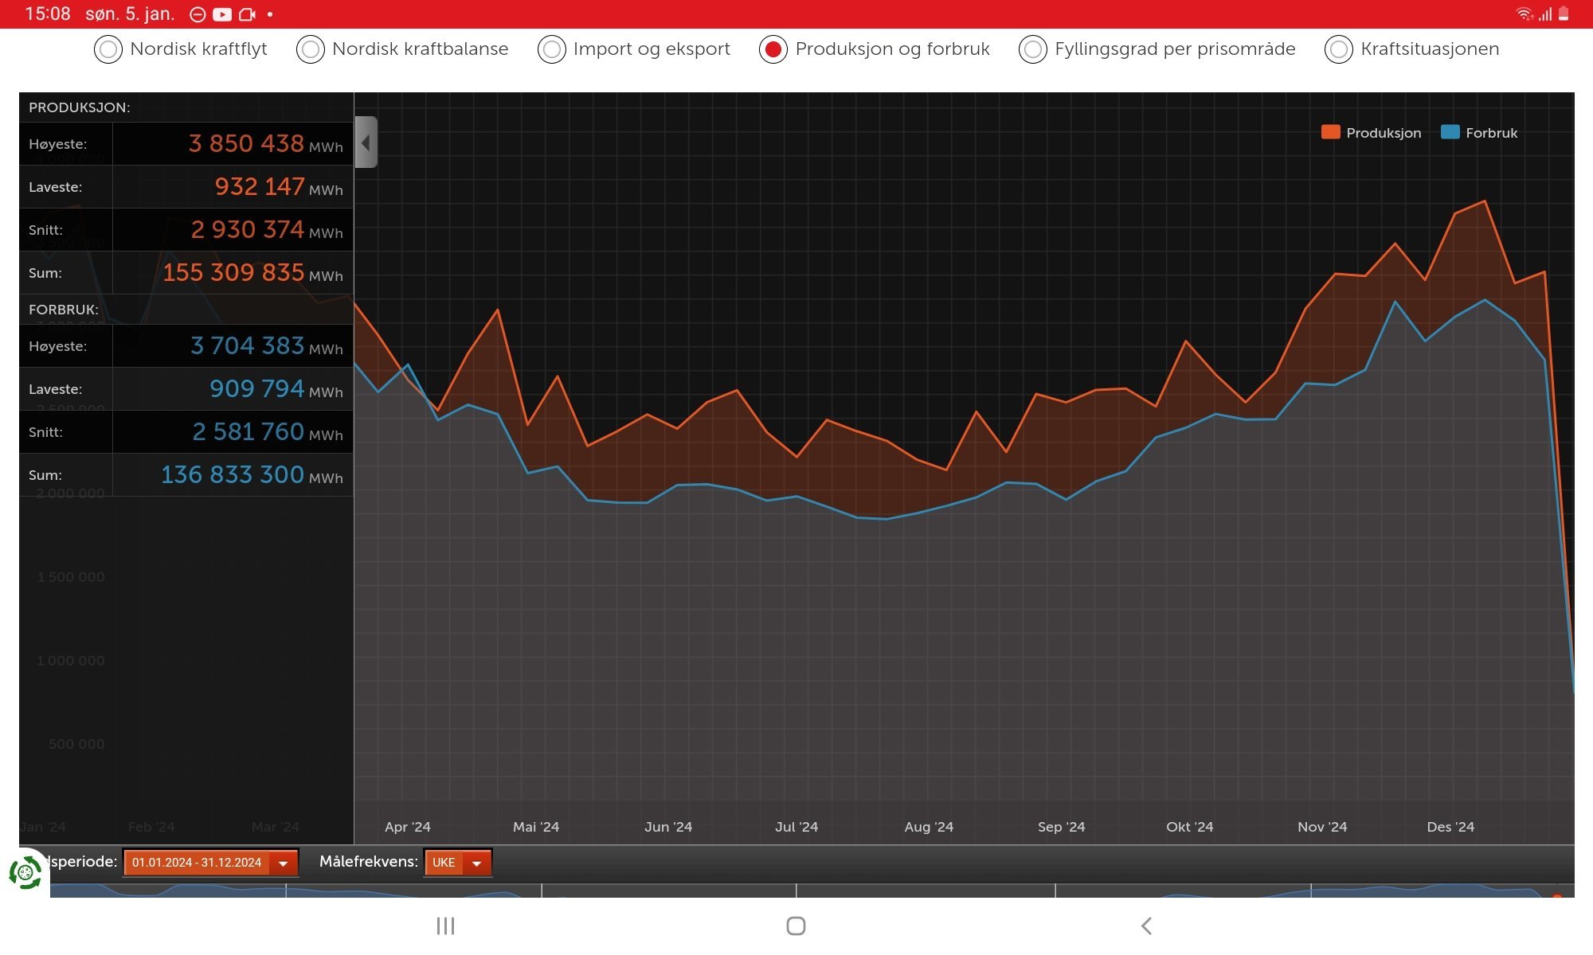Image resolution: width=1593 pixels, height=955 pixels.
Task: Click the Målefrekvens: label
Action: [x=368, y=861]
